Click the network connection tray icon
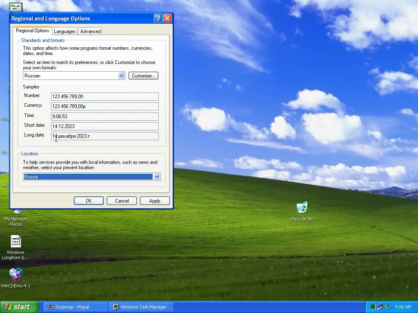The height and width of the screenshot is (313, 418). point(380,307)
